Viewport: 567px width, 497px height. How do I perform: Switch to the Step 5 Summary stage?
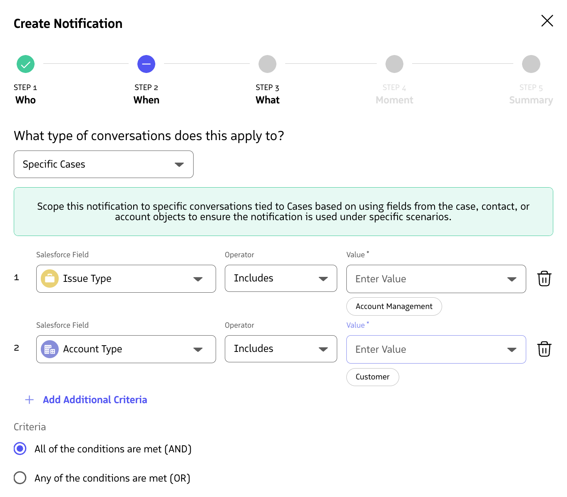tap(531, 64)
